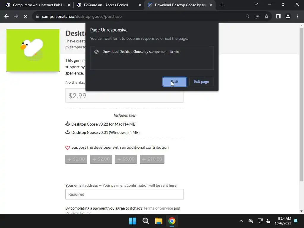View site info via the lock icon
This screenshot has height=228, width=304.
click(x=37, y=17)
